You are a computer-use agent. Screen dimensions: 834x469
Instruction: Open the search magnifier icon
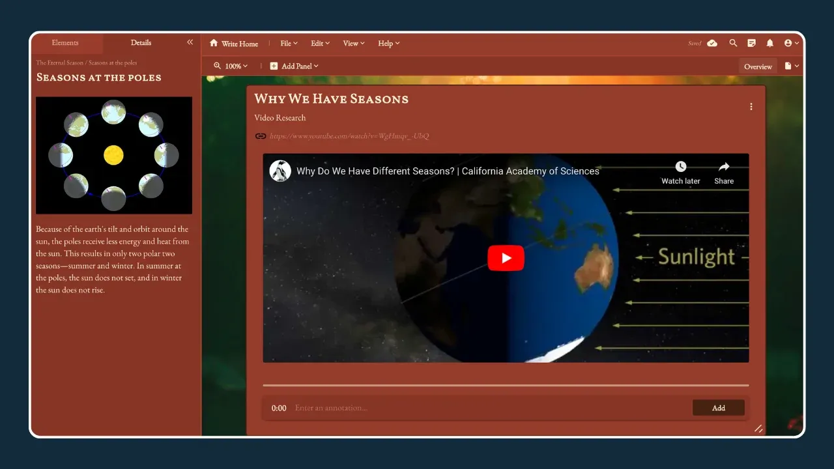[x=733, y=43]
